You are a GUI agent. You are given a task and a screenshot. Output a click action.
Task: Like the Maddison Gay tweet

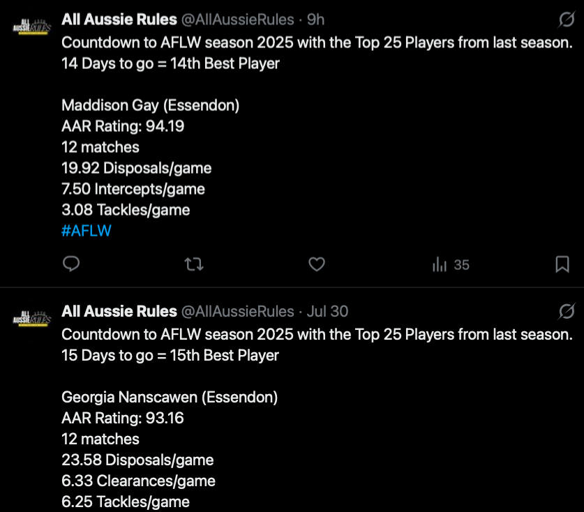[x=317, y=264]
